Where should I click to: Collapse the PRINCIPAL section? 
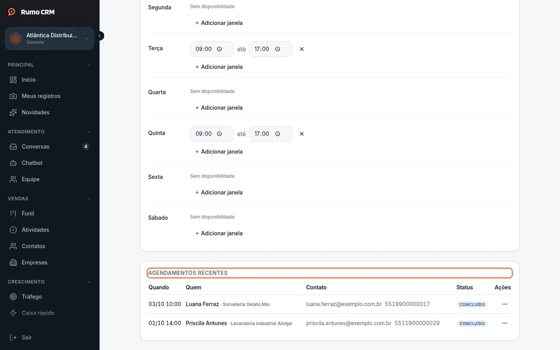[x=89, y=65]
